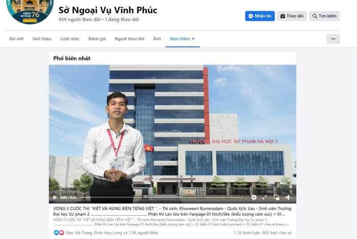This screenshot has height=239, width=357.
Task: View the 1,1K bình luận comments
Action: coord(246,233)
